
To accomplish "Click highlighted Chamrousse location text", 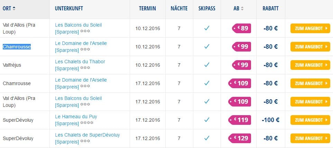I will tap(17, 47).
